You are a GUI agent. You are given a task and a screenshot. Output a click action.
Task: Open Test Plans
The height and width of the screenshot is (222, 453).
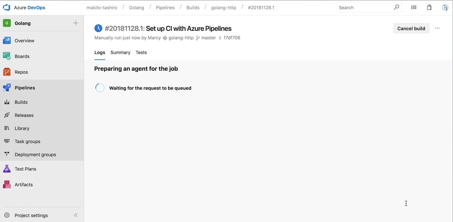(x=25, y=169)
